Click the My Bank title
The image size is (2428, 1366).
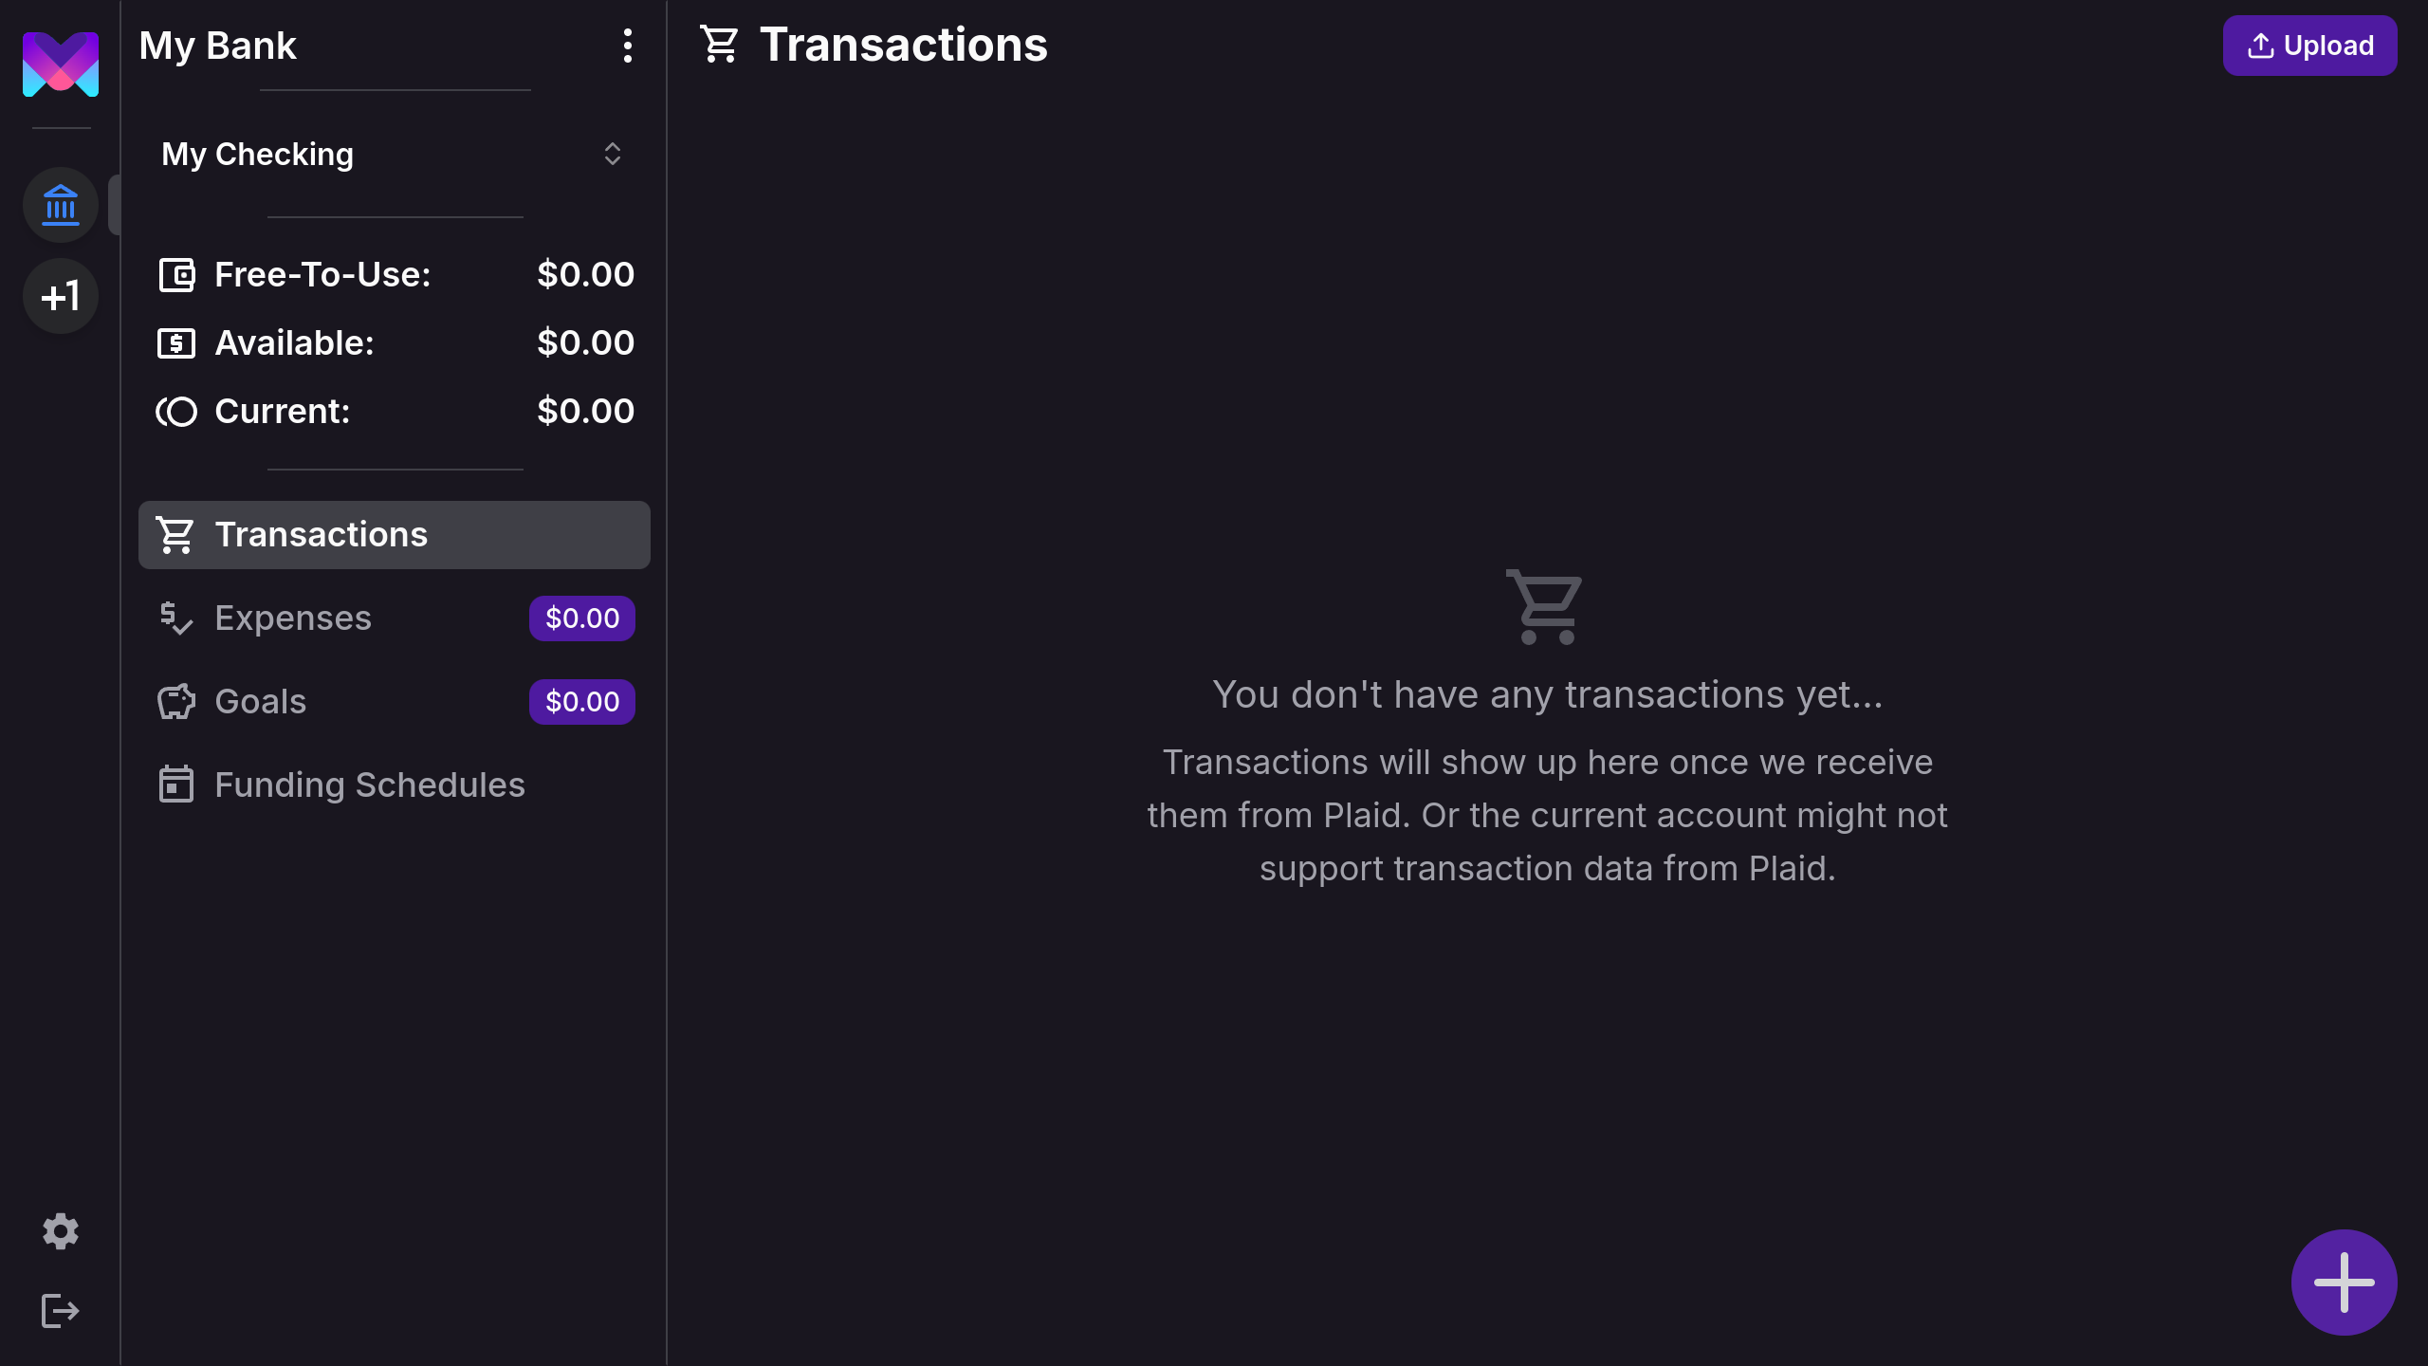(x=218, y=46)
